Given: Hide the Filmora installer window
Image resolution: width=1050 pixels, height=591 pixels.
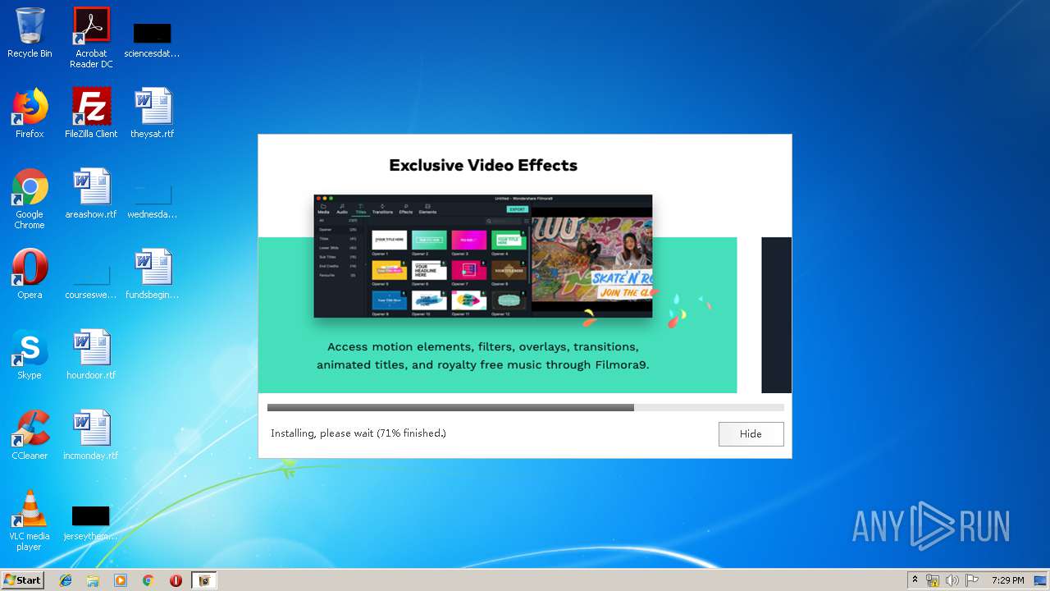Looking at the screenshot, I should pyautogui.click(x=751, y=433).
